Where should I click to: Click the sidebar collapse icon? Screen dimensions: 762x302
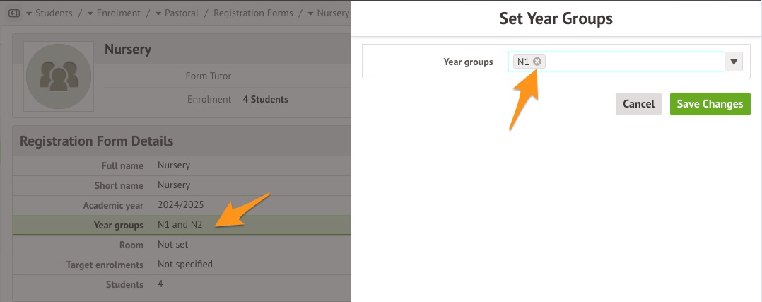(14, 13)
